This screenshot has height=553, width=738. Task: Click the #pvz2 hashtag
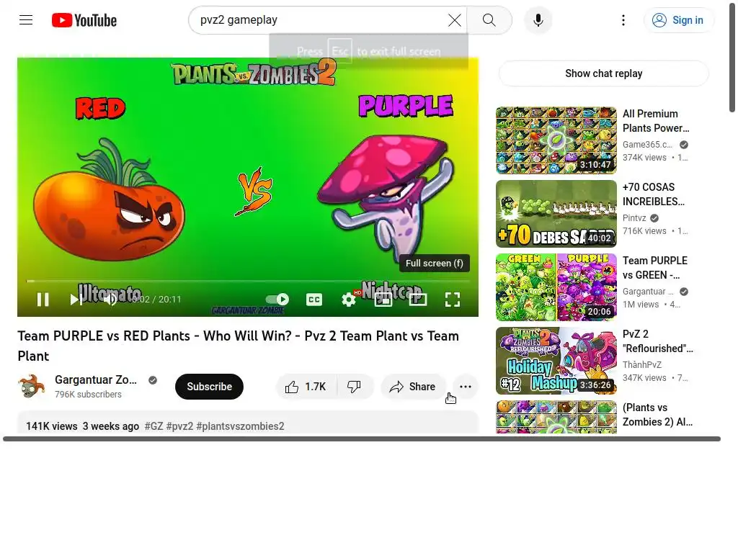coord(179,426)
